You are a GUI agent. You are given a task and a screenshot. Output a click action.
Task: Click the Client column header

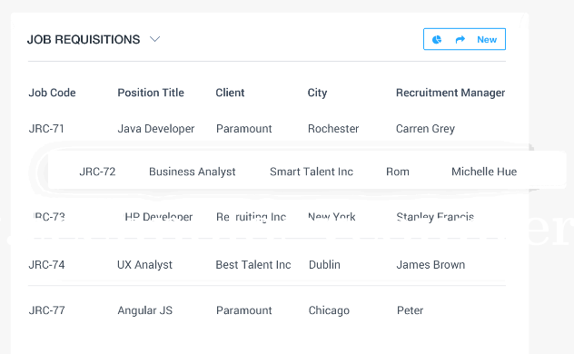click(230, 93)
